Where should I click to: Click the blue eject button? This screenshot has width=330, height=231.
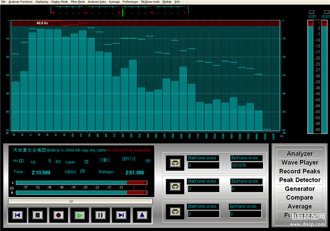coord(142,215)
